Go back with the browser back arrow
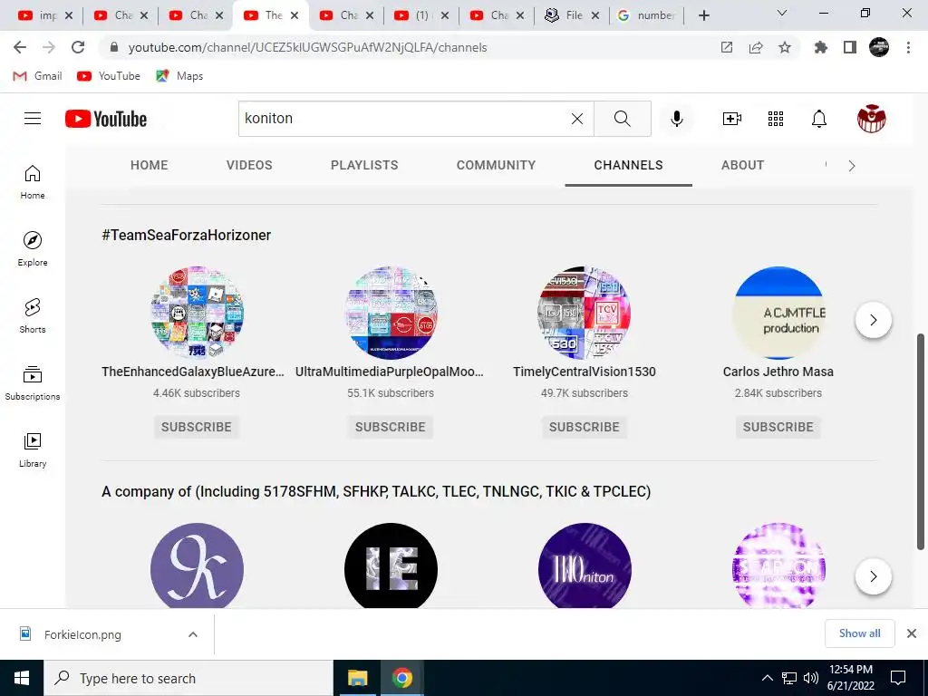The image size is (928, 696). [x=20, y=47]
